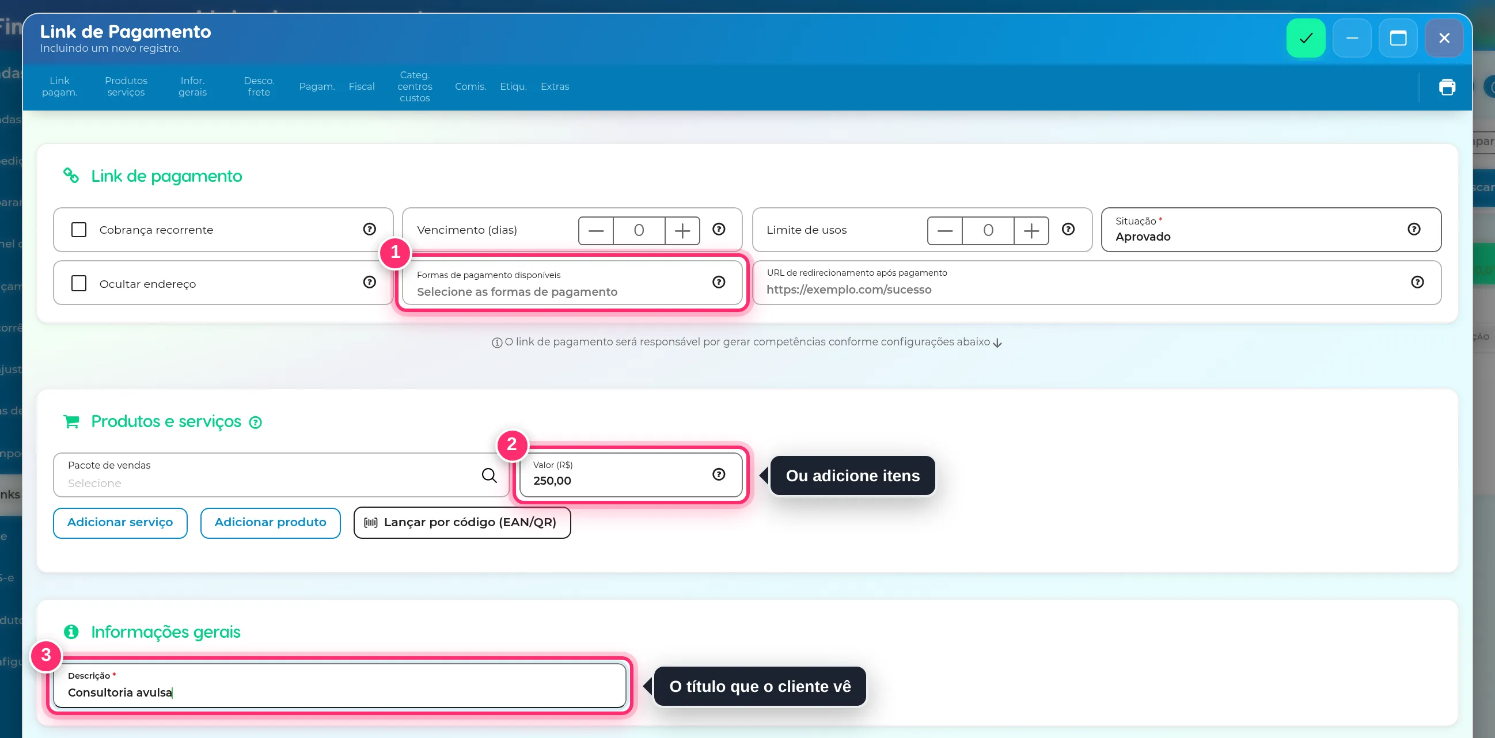Toggle the Ocultar endereço checkbox

79,283
